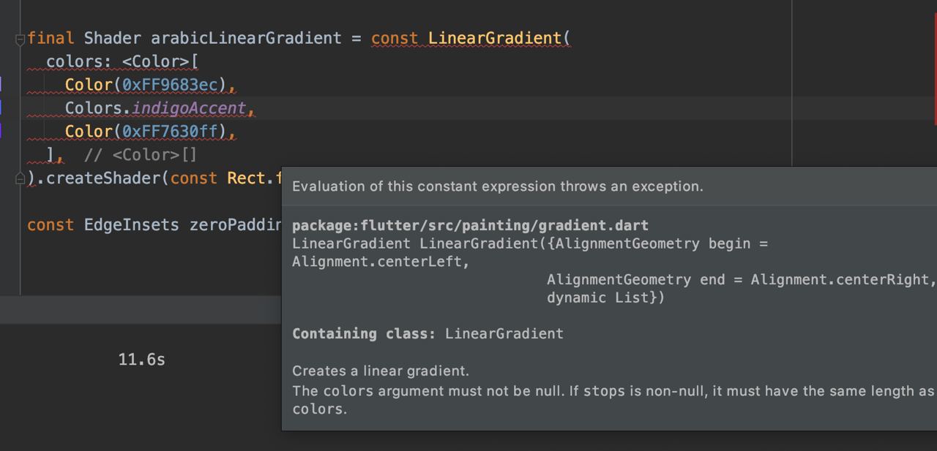Click 'Colors' class before indigoAccent
The height and width of the screenshot is (451, 937).
[94, 108]
